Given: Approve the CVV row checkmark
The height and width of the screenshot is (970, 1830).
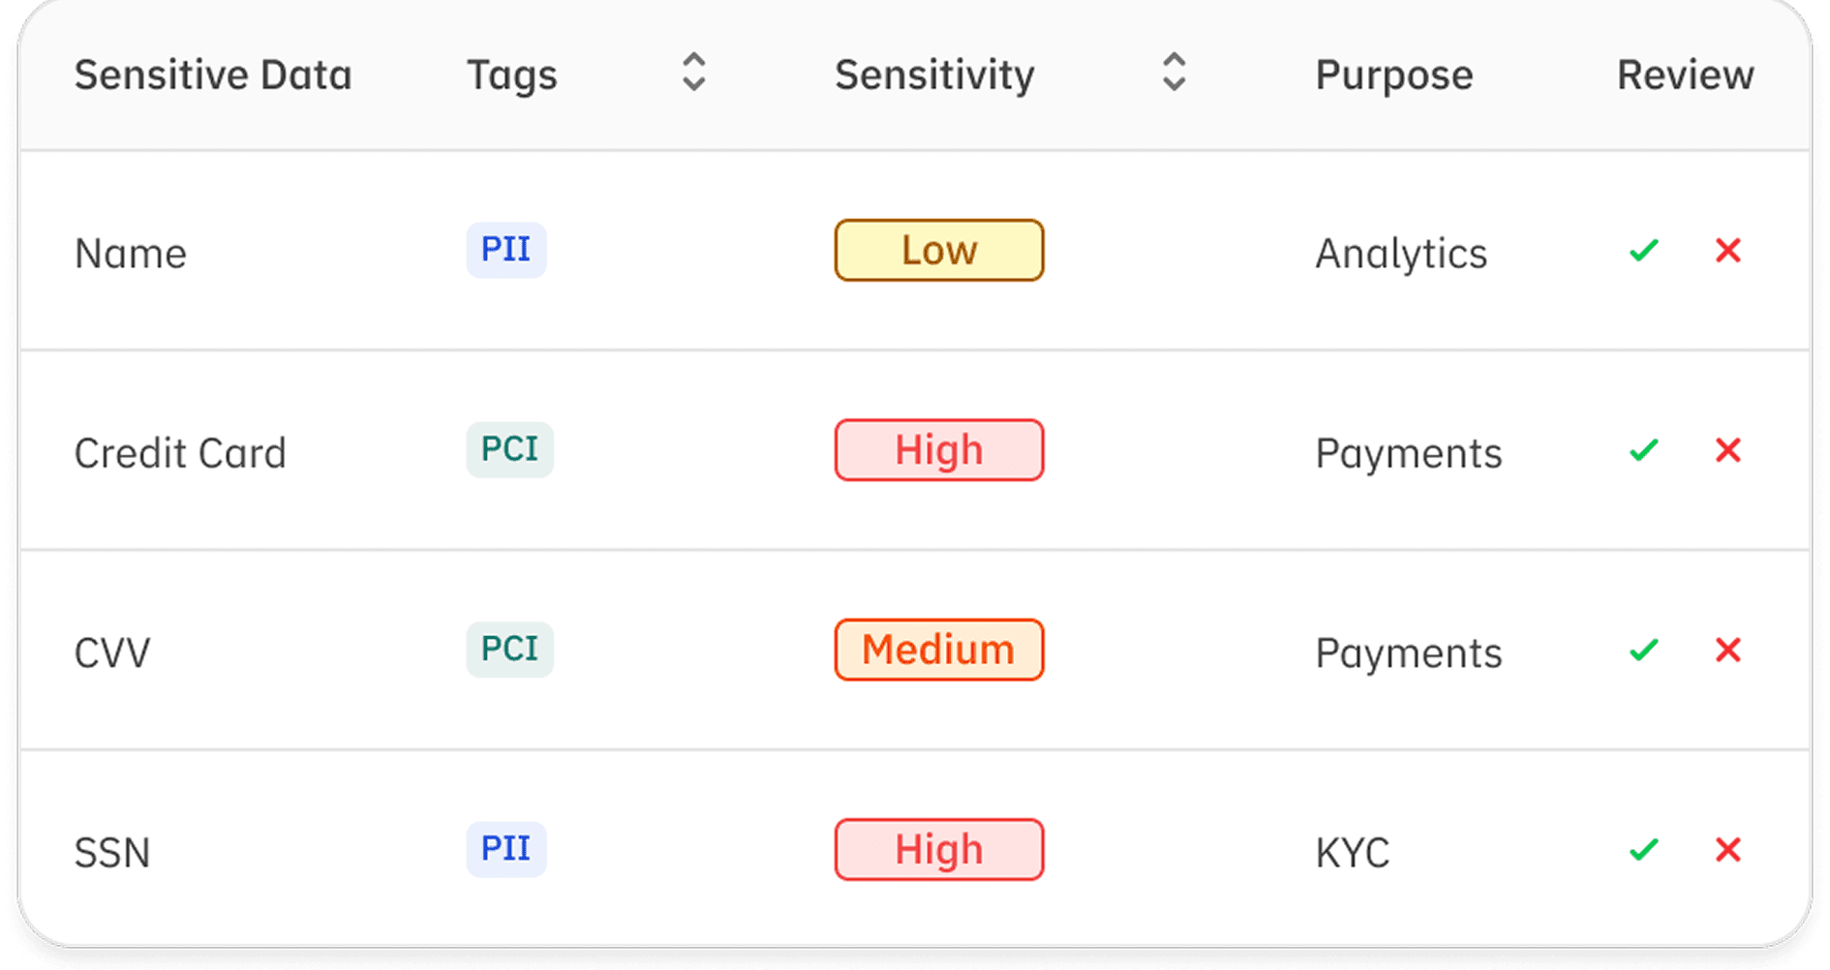Looking at the screenshot, I should coord(1644,650).
